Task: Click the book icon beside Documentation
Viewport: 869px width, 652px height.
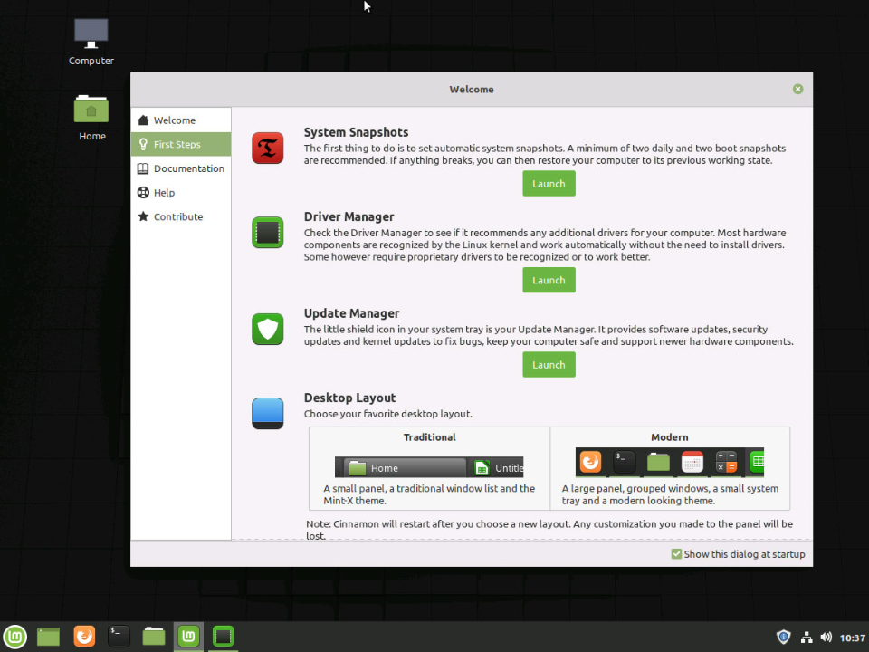Action: (143, 168)
